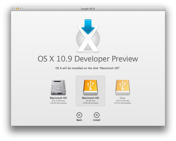The image size is (176, 141).
Task: Click the OS X installer logo
Action: [88, 36]
